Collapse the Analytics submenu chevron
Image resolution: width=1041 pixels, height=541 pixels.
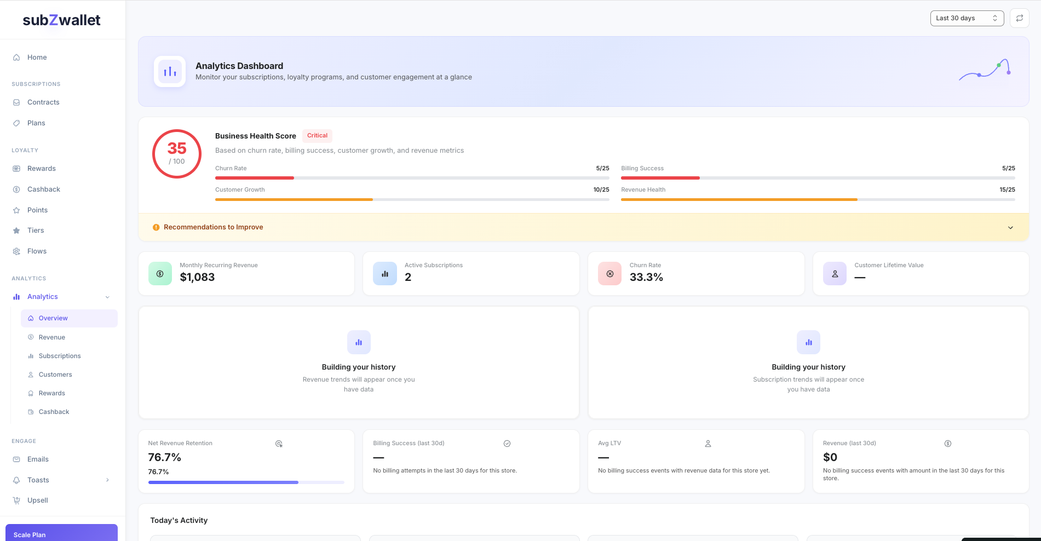click(107, 297)
